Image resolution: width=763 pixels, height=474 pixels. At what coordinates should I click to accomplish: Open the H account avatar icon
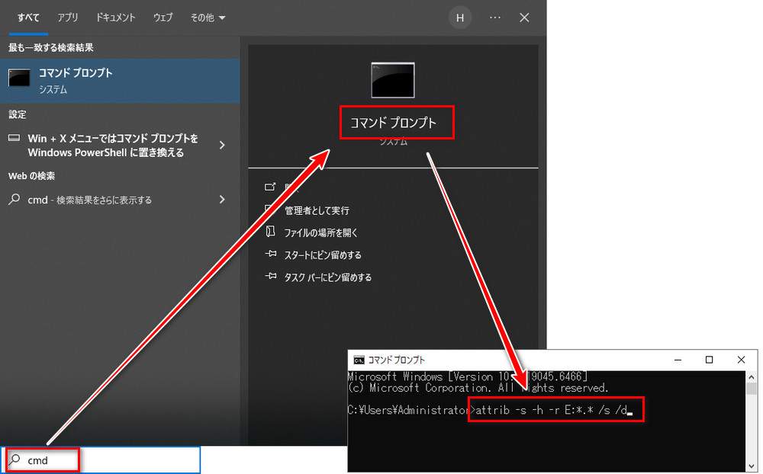pyautogui.click(x=459, y=17)
